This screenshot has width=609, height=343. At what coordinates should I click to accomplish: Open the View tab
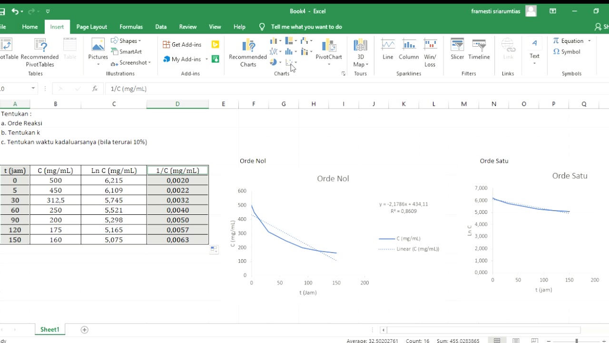pyautogui.click(x=215, y=27)
